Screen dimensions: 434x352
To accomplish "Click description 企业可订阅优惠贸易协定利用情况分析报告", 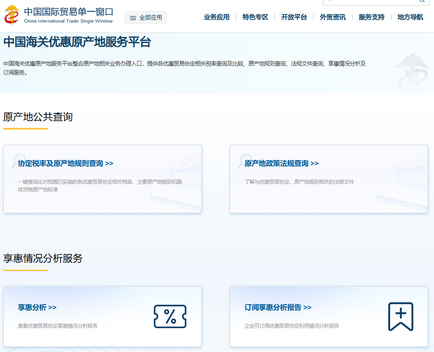I will [292, 326].
